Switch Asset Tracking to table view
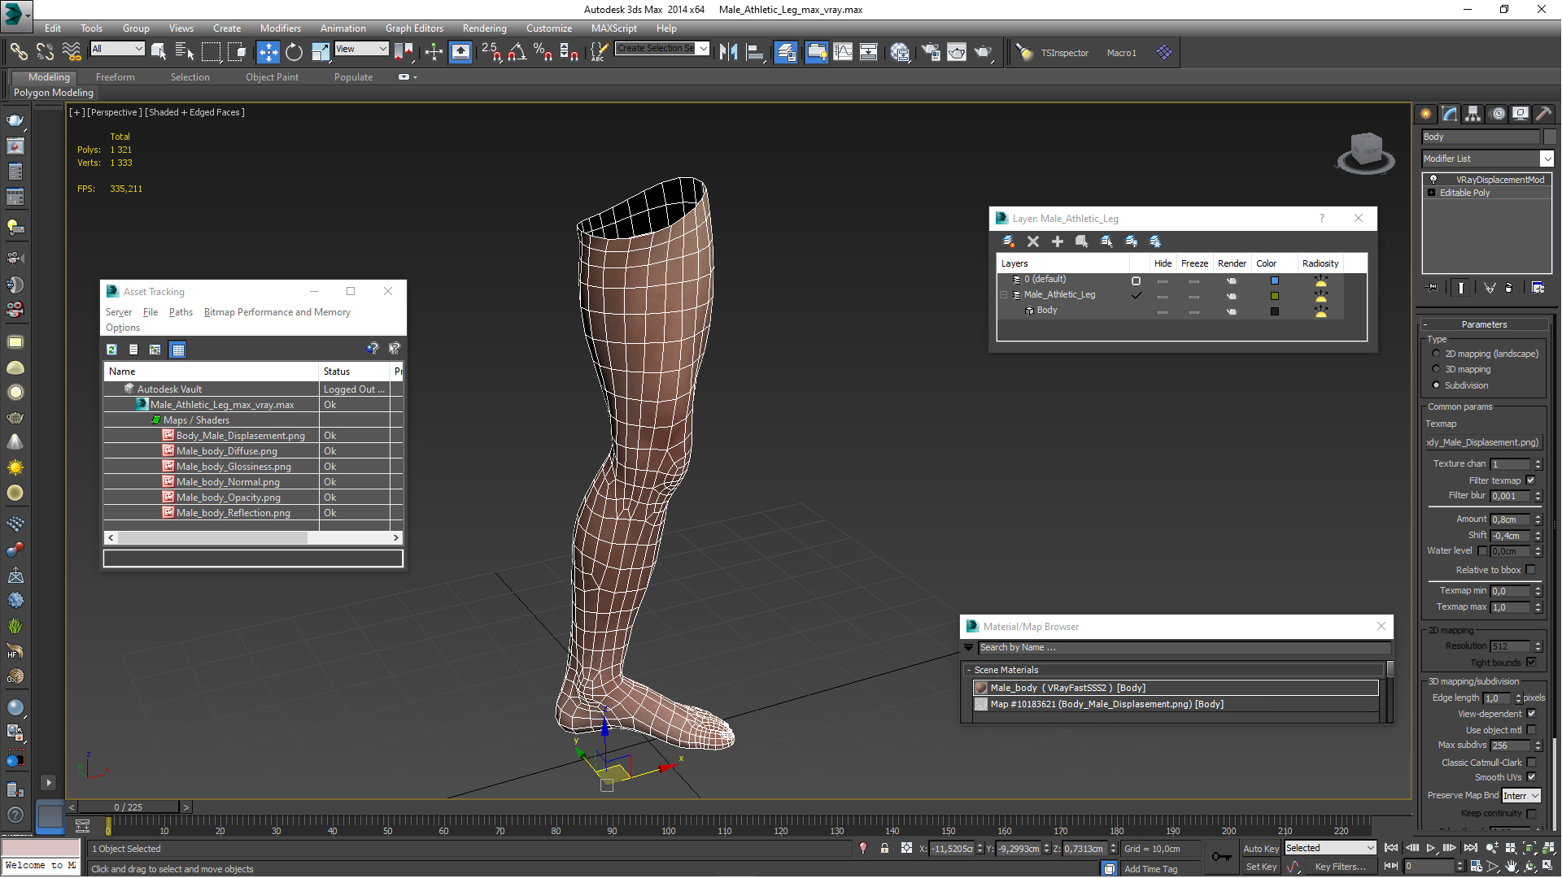1562x878 pixels. [178, 350]
